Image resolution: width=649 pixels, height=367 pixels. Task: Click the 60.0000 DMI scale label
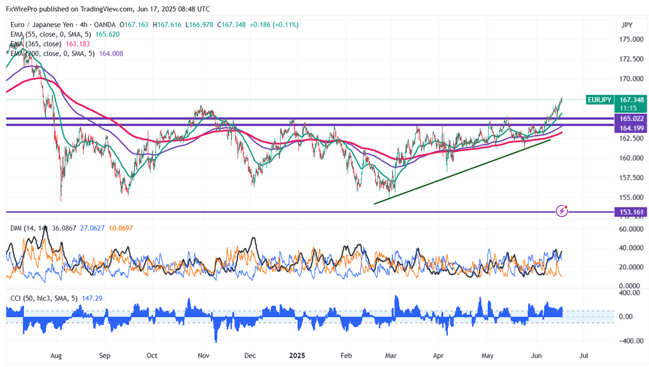click(631, 229)
